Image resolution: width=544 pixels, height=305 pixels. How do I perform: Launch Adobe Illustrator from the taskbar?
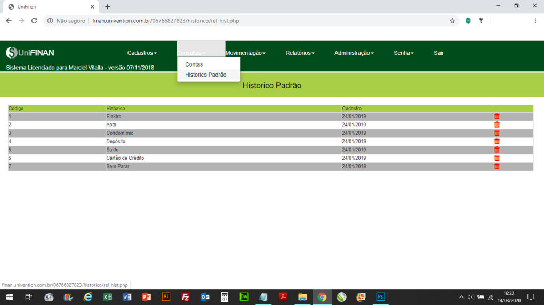(x=166, y=297)
